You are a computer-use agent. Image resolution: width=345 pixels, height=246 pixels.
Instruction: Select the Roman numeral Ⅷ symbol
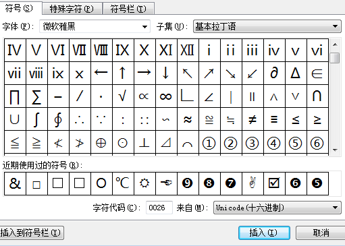tap(101, 51)
